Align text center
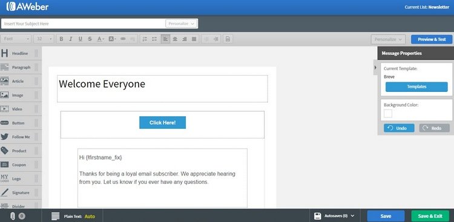Image resolution: width=454 pixels, height=222 pixels. 175,39
